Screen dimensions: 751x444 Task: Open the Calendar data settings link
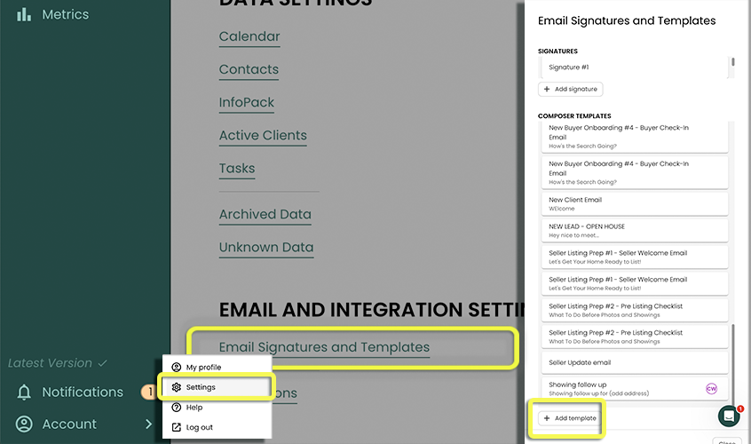[249, 36]
